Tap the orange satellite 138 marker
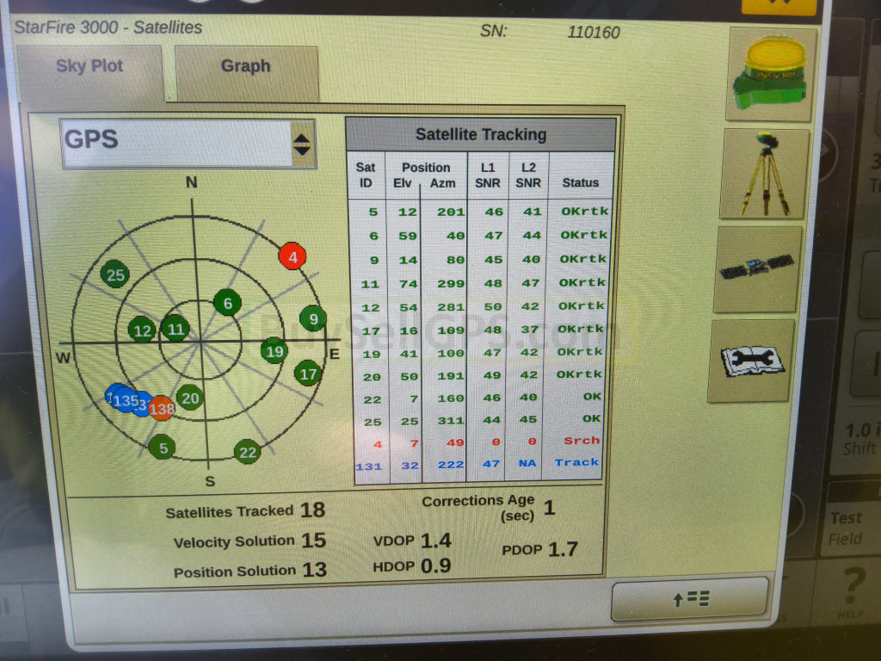Screen dimensions: 881x661 [161, 409]
